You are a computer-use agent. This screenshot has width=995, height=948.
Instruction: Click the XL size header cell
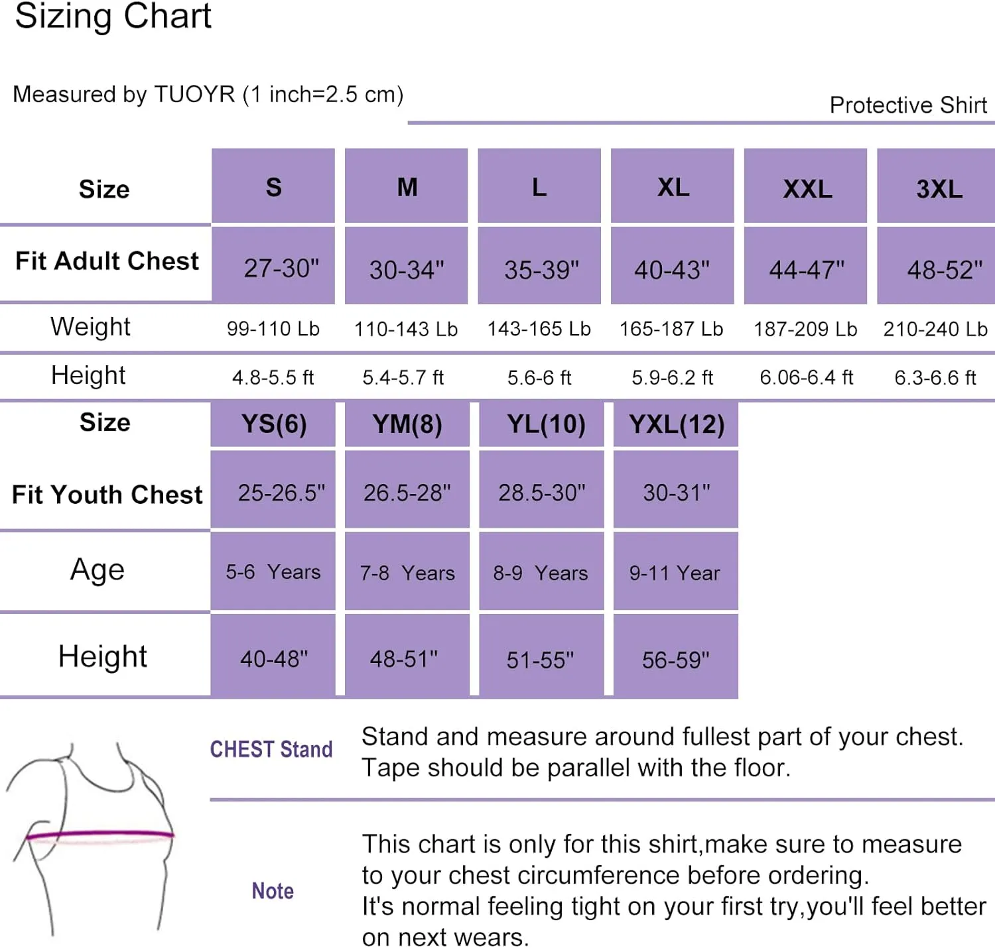(x=672, y=186)
